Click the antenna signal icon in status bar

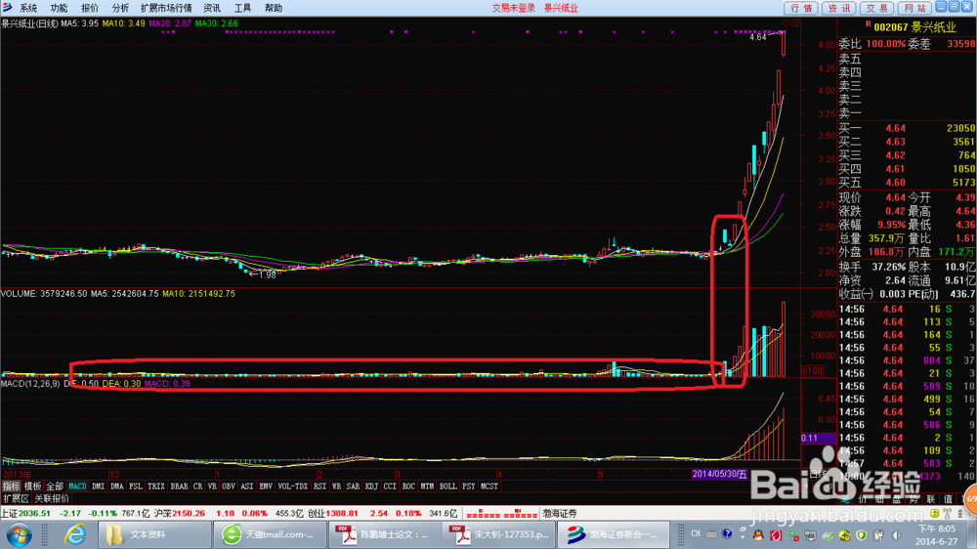pos(947,513)
